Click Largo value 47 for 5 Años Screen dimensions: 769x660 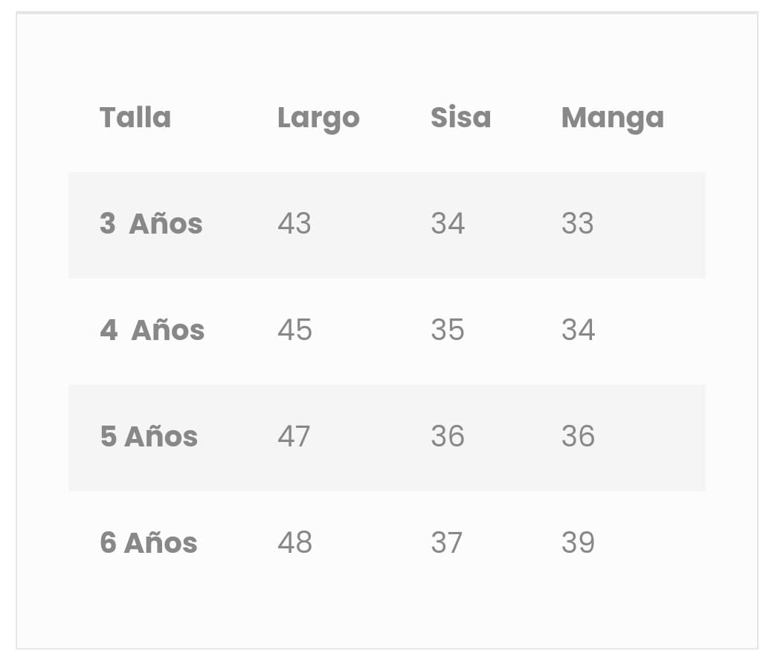coord(294,436)
